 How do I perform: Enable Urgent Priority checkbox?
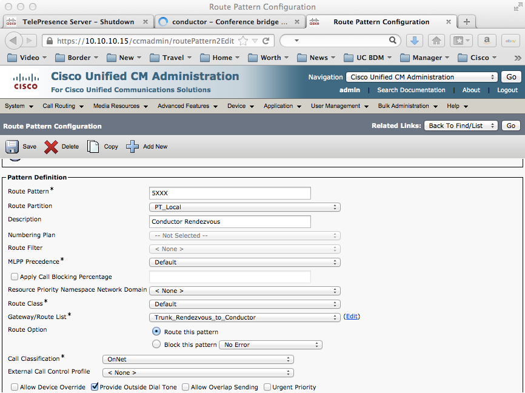[x=267, y=387]
